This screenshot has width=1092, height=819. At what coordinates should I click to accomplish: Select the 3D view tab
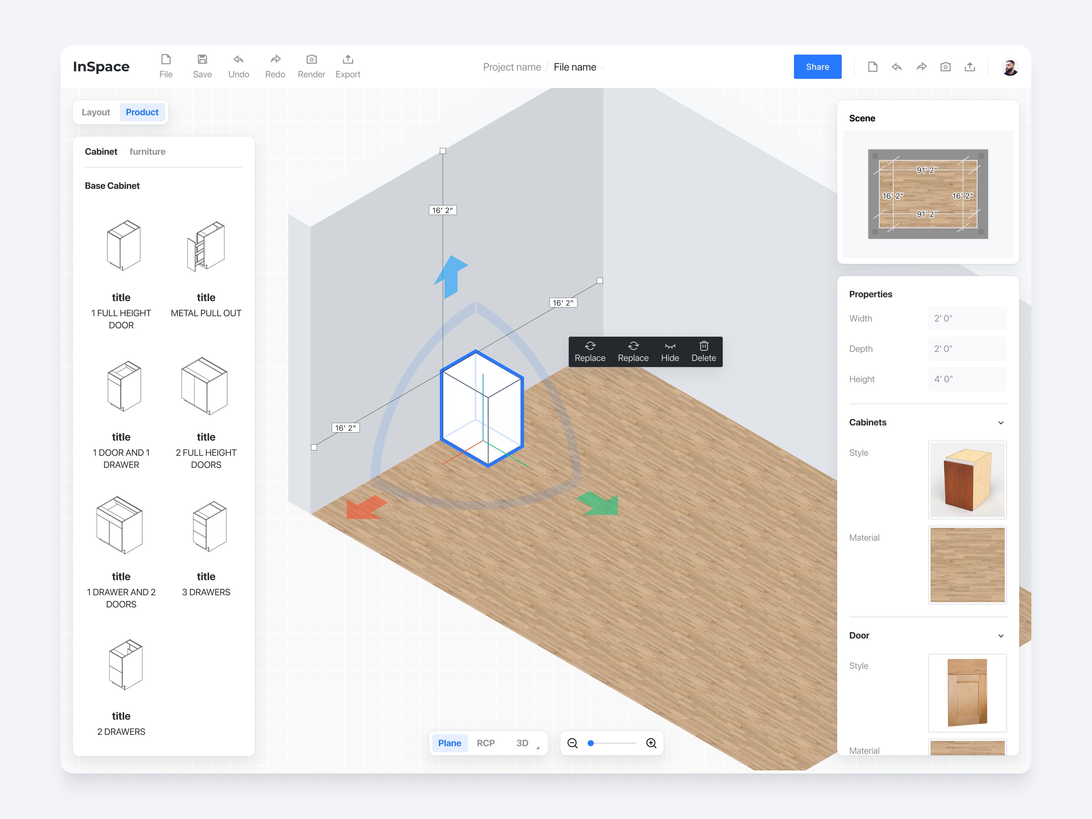[522, 743]
